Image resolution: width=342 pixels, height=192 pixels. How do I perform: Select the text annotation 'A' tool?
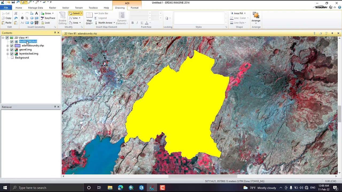pos(37,13)
